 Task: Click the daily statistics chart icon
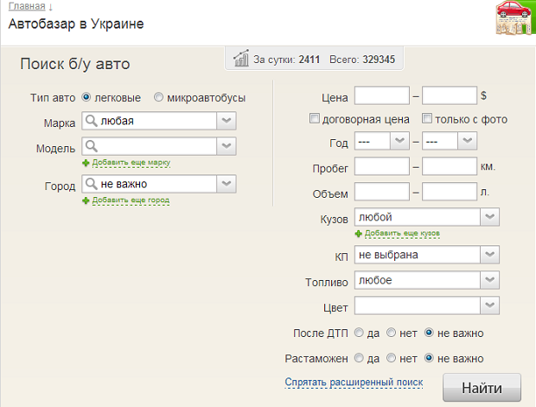click(240, 59)
